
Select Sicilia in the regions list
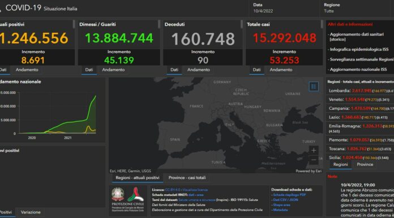361,157
